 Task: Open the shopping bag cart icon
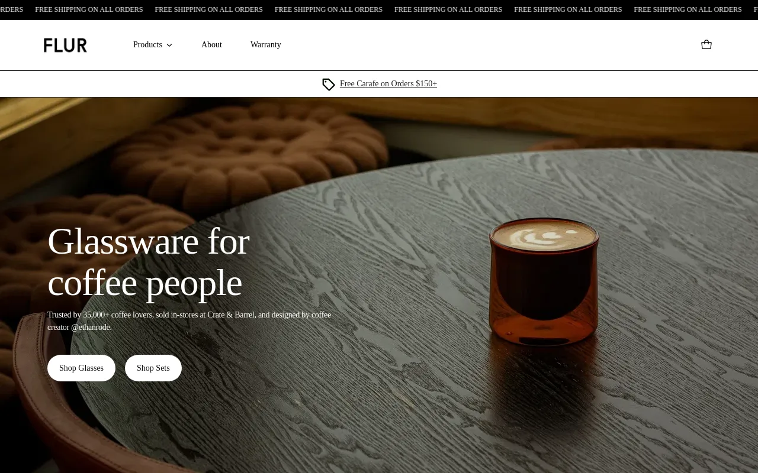pos(706,44)
